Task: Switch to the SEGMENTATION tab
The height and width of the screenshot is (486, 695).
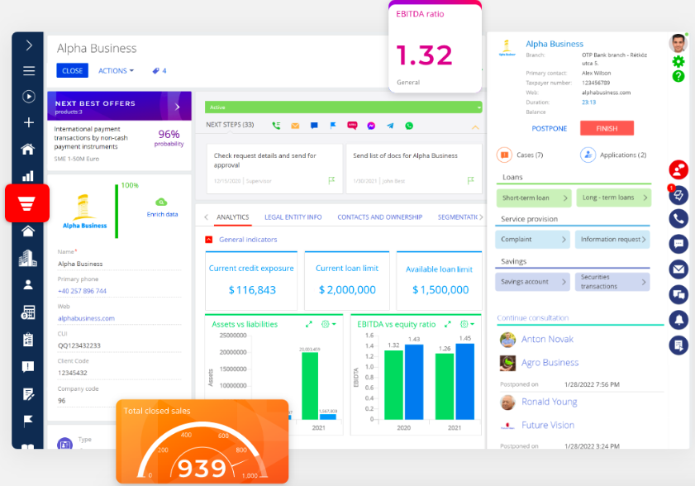Action: pos(458,217)
